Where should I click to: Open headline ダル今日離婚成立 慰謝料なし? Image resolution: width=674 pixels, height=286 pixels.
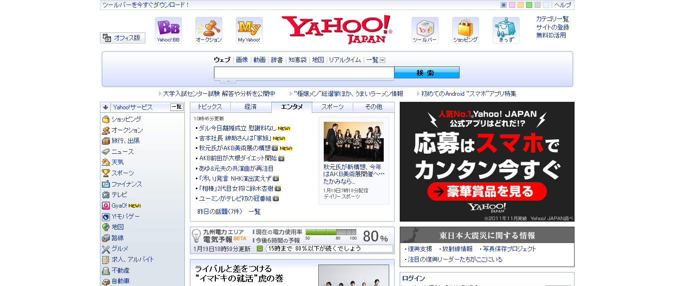[238, 128]
